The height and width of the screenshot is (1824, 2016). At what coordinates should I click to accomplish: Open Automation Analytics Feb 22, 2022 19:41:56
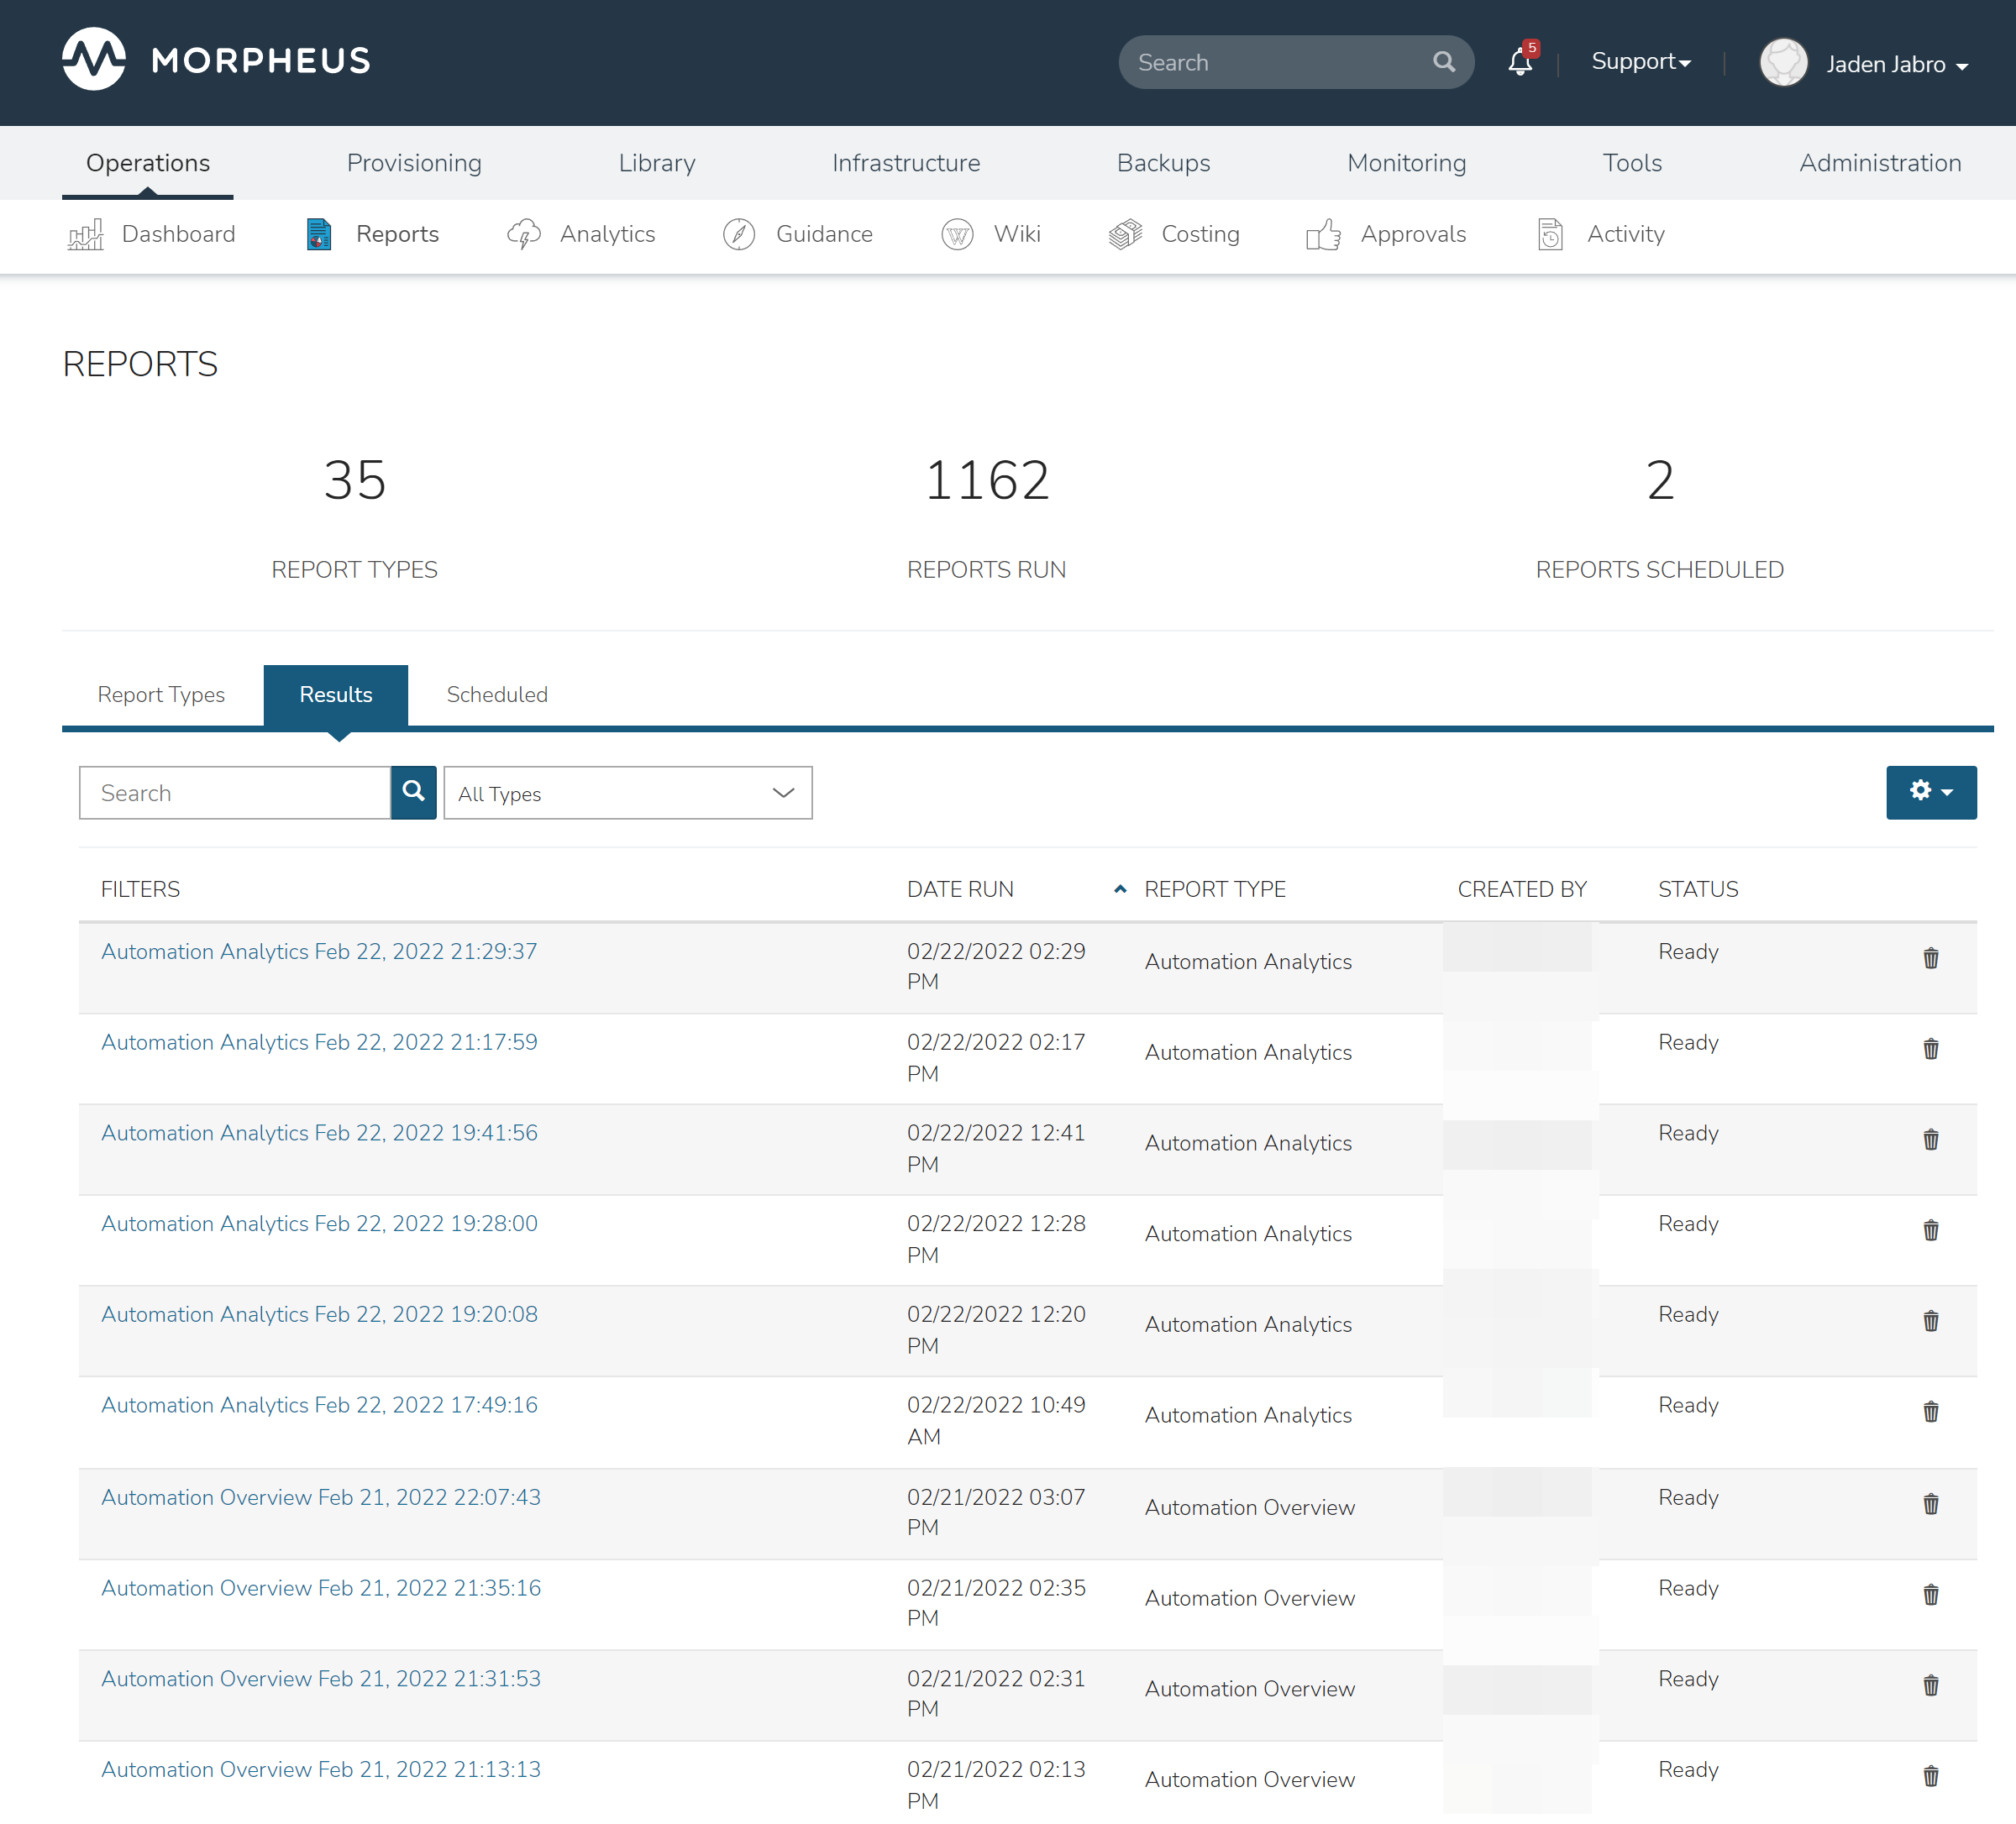(x=319, y=1132)
